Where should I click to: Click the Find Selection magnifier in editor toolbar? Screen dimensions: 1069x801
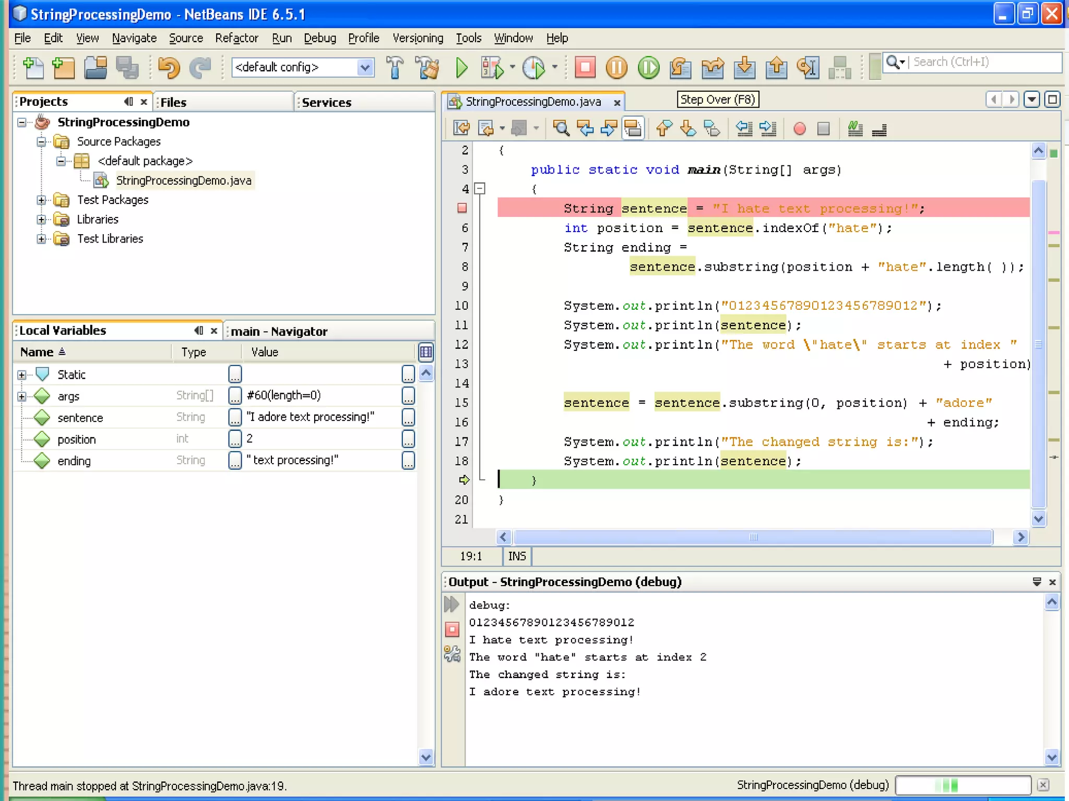(x=561, y=128)
